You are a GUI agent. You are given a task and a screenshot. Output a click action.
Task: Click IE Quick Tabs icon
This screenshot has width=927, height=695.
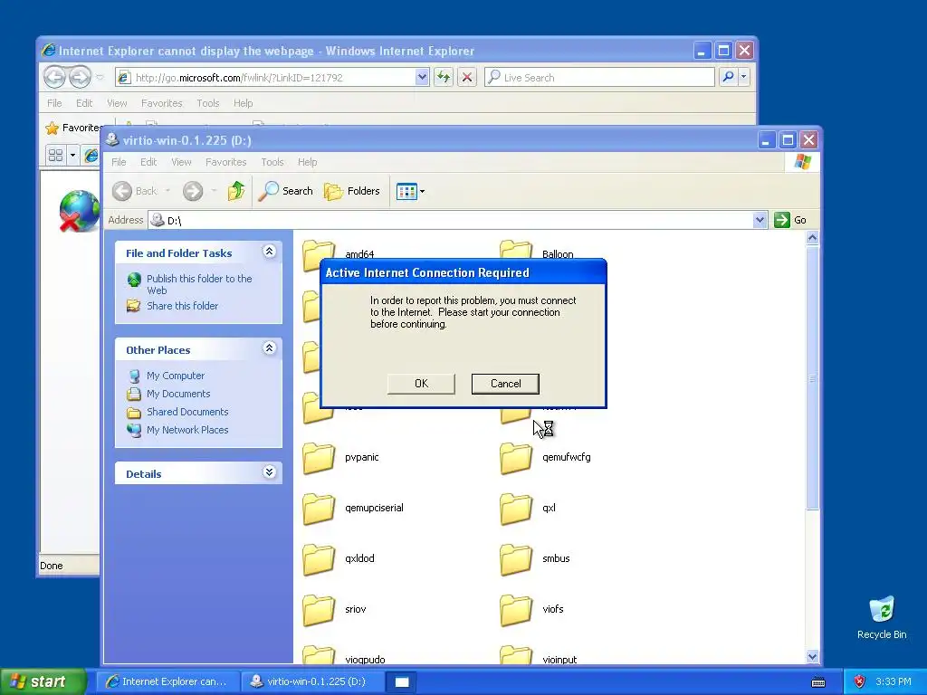click(55, 155)
